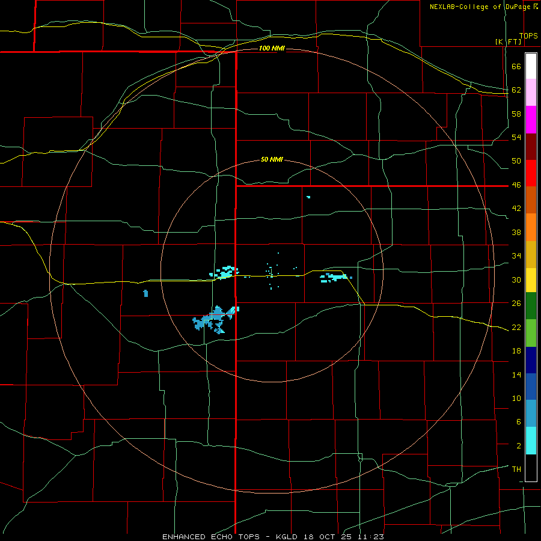Image resolution: width=541 pixels, height=541 pixels.
Task: Click the 'TOPS' legend title
Action: coord(528,36)
